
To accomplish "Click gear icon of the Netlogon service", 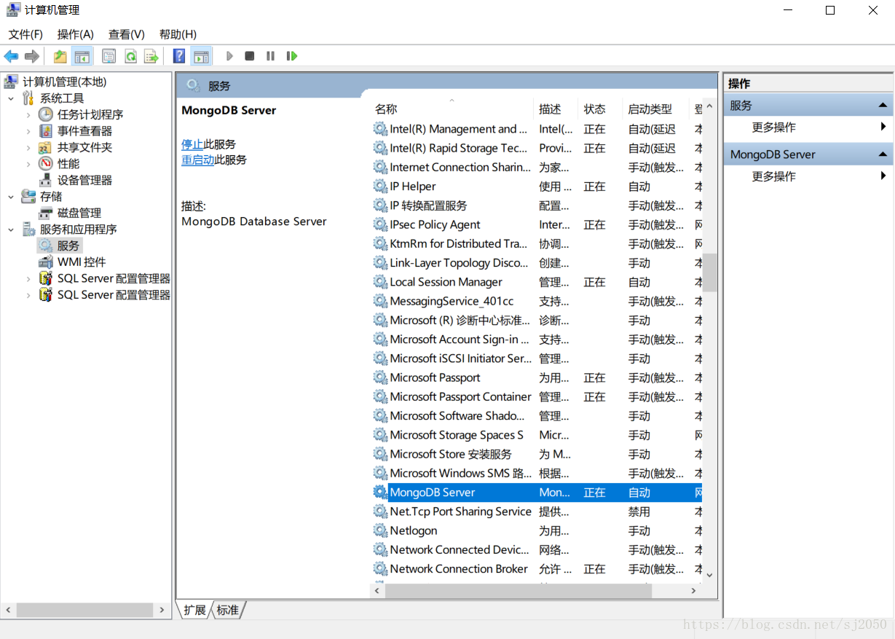I will [380, 530].
